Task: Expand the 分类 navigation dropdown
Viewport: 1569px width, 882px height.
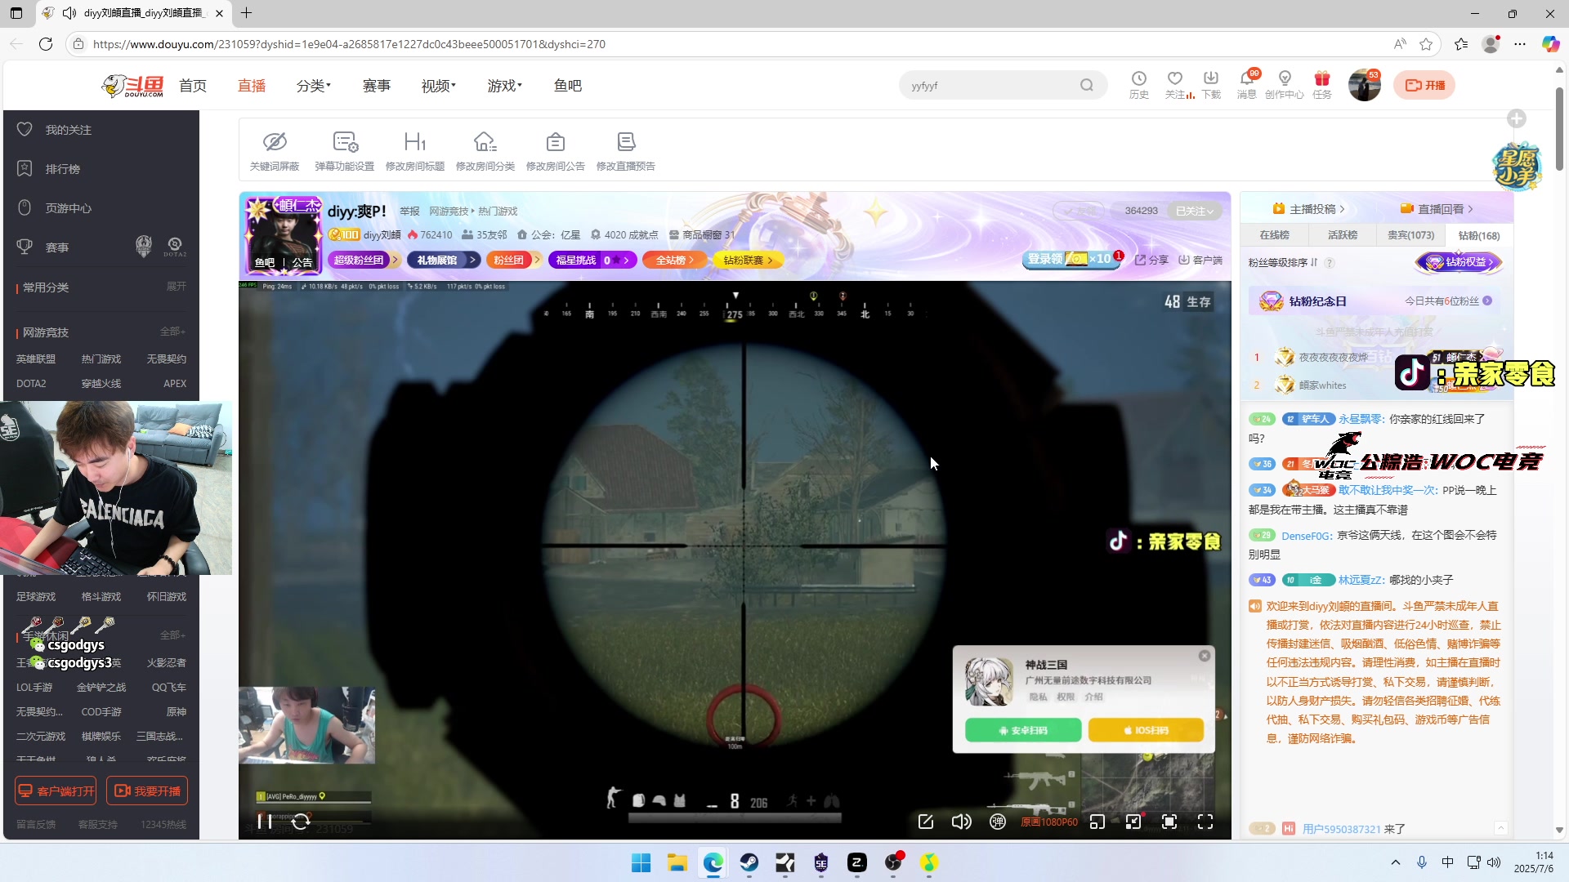Action: coord(313,86)
